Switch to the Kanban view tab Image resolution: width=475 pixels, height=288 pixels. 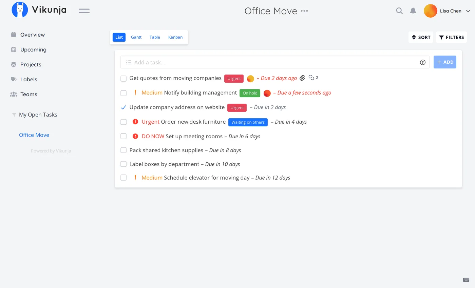(x=175, y=37)
